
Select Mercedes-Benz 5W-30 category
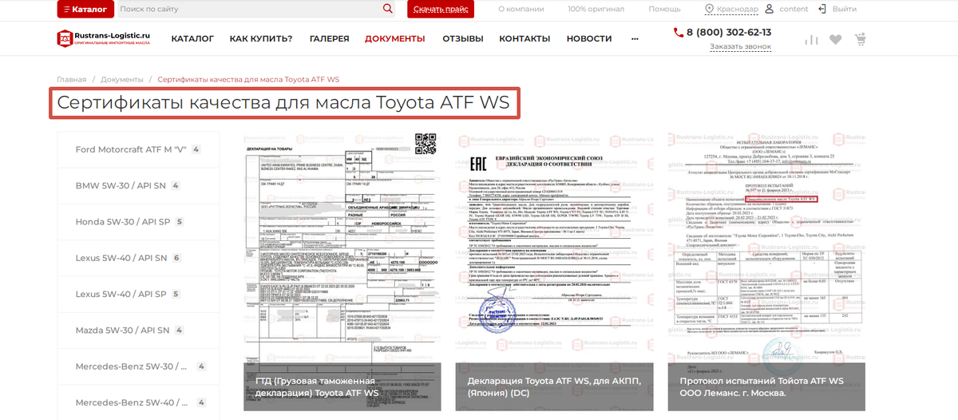click(x=138, y=367)
